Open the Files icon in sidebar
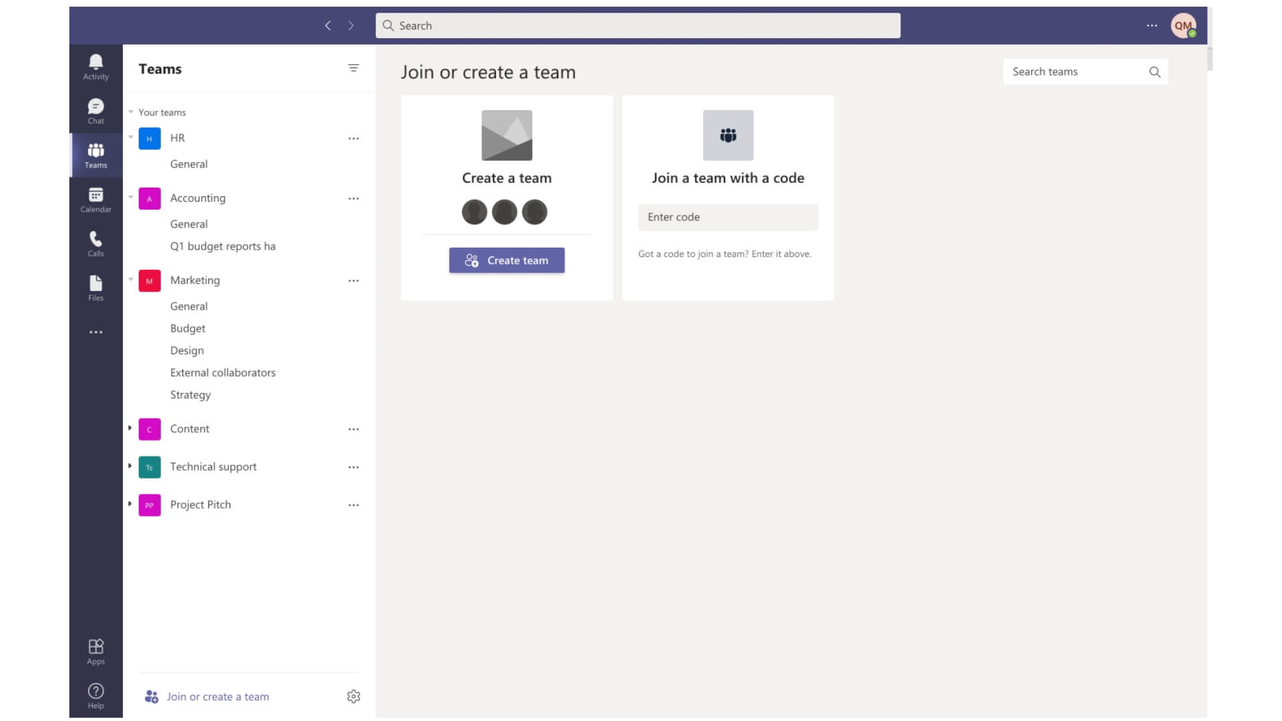Image resolution: width=1282 pixels, height=721 pixels. 95,287
